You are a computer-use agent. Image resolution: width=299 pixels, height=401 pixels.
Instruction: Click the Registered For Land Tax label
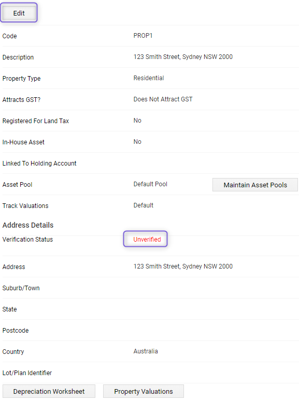(x=36, y=121)
